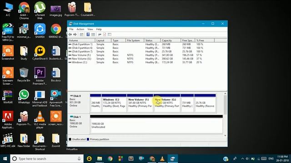Viewport: 291px width, 163px height.
Task: Click the black Unallocated legend swatch
Action: pos(70,139)
